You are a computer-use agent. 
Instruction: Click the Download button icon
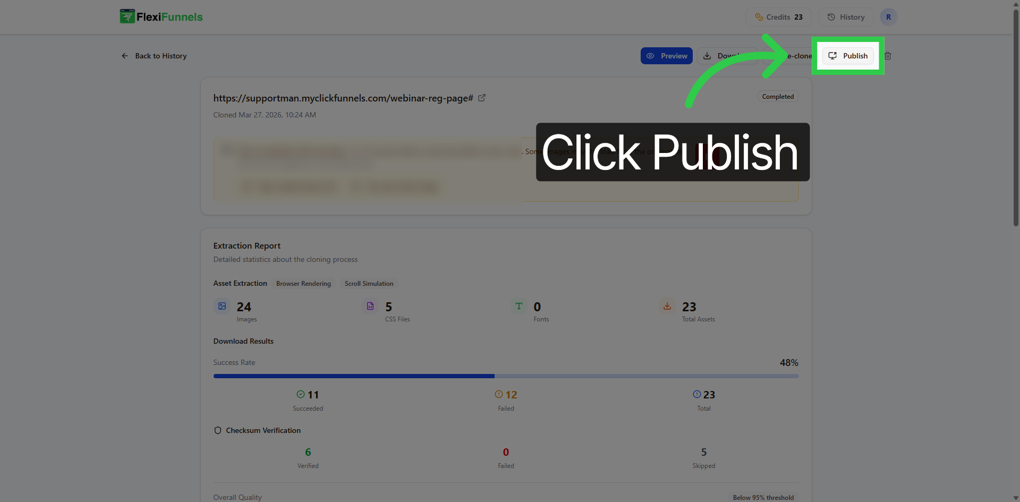point(707,56)
